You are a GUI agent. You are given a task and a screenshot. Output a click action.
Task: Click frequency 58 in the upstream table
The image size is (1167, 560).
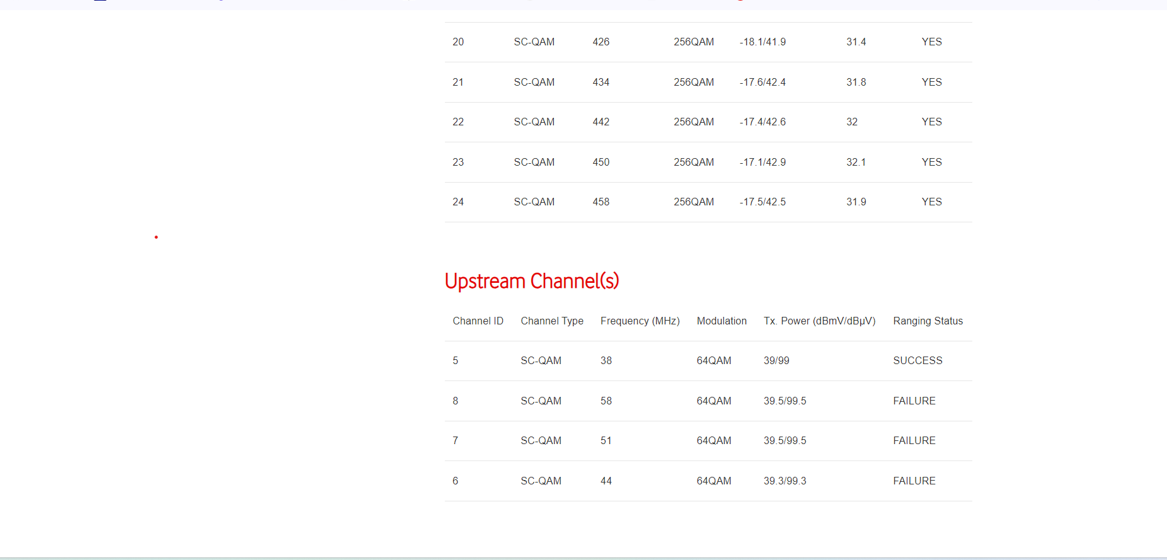click(x=606, y=401)
